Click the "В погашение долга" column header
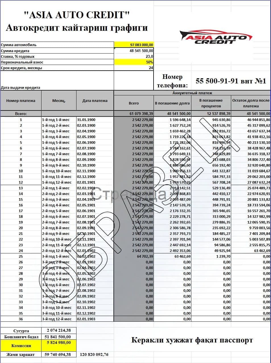 coord(172,103)
